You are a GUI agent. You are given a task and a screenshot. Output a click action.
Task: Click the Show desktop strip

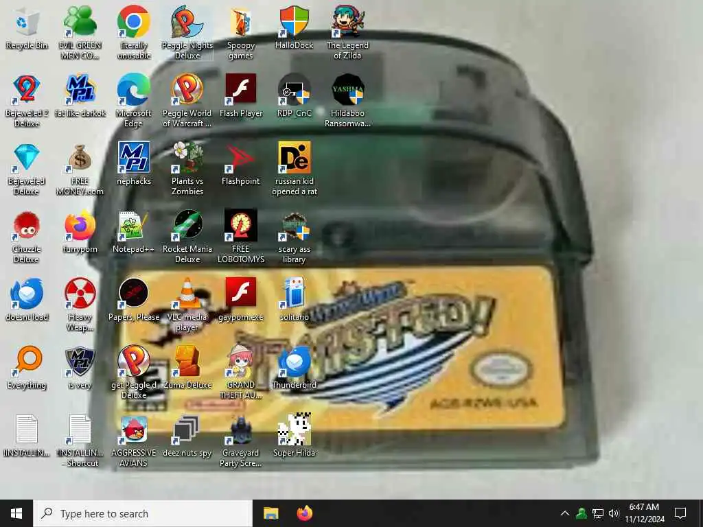coord(701,513)
